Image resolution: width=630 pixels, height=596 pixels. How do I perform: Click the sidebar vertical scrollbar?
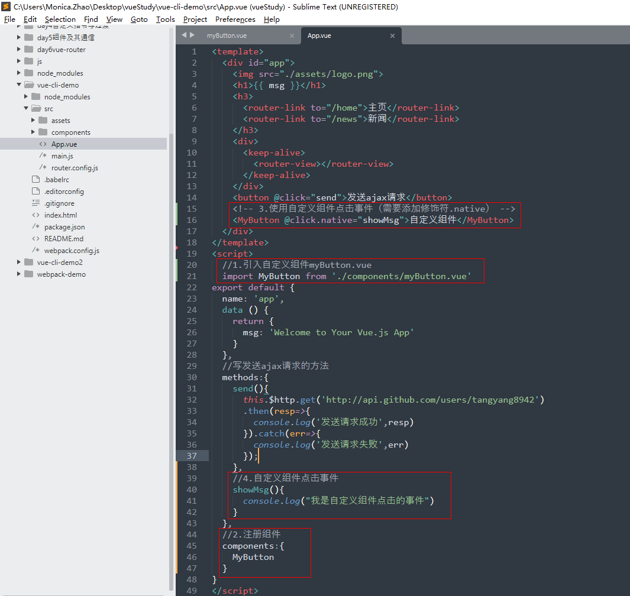pyautogui.click(x=171, y=361)
